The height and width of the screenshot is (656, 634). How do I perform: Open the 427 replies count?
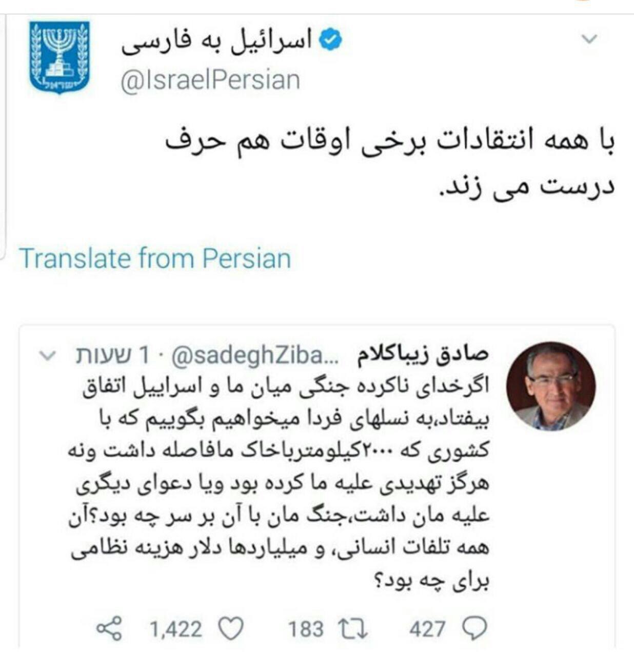[427, 628]
